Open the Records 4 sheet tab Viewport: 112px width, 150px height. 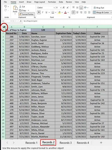point(83,143)
